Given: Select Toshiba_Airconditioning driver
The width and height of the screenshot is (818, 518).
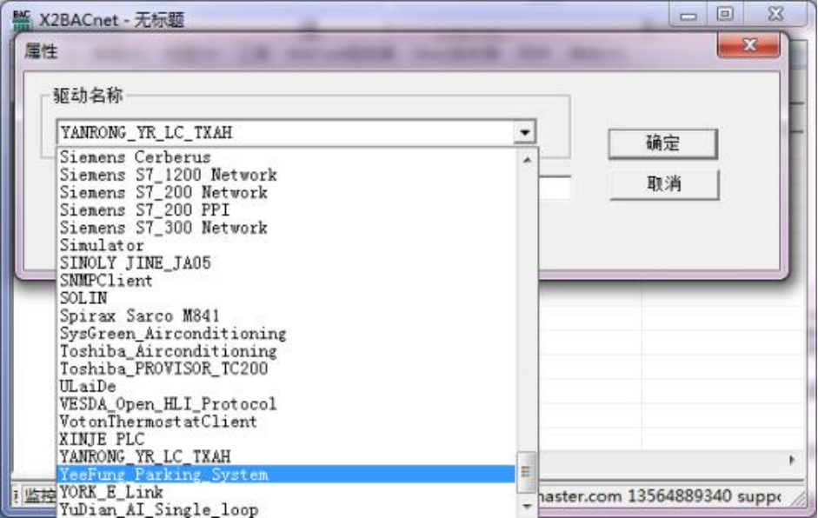Looking at the screenshot, I should [286, 352].
